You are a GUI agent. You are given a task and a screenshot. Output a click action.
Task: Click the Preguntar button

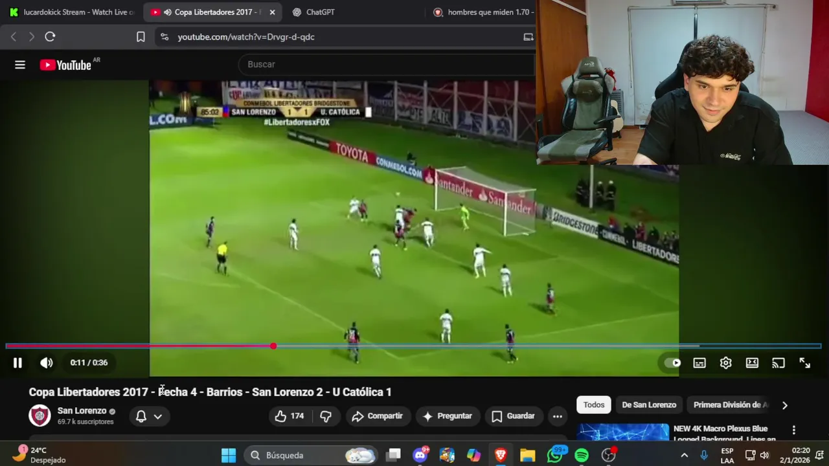pos(447,416)
